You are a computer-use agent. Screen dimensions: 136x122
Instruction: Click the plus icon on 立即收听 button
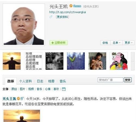pos(52,43)
